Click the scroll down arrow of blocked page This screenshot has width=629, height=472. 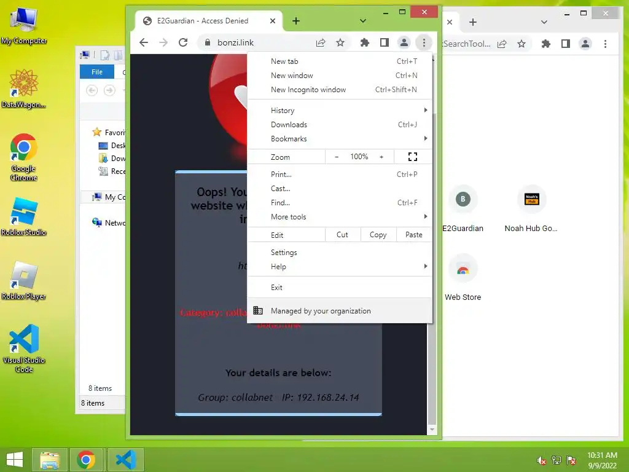click(x=432, y=430)
